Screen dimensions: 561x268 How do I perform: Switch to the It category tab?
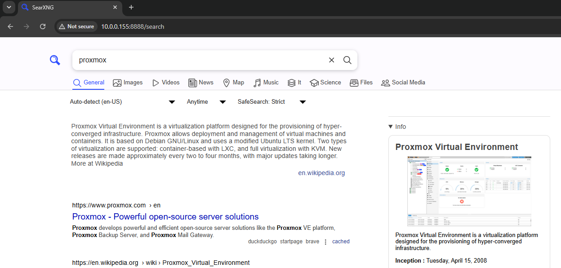click(294, 83)
